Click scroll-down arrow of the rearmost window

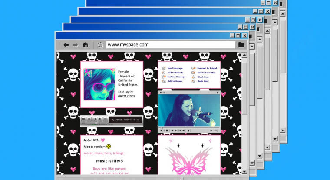pyautogui.click(x=283, y=130)
